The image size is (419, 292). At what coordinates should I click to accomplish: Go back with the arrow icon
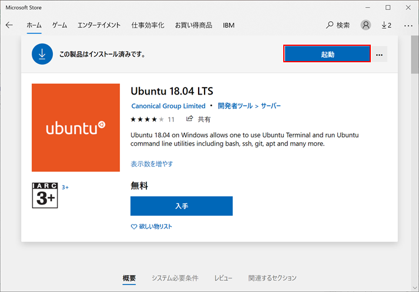[9, 25]
